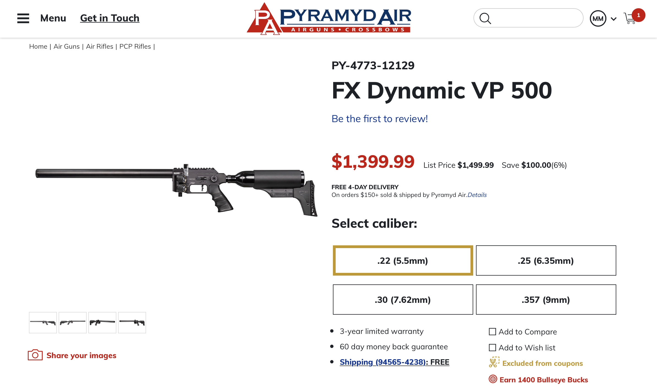
Task: Click the search magnifier icon
Action: [485, 18]
